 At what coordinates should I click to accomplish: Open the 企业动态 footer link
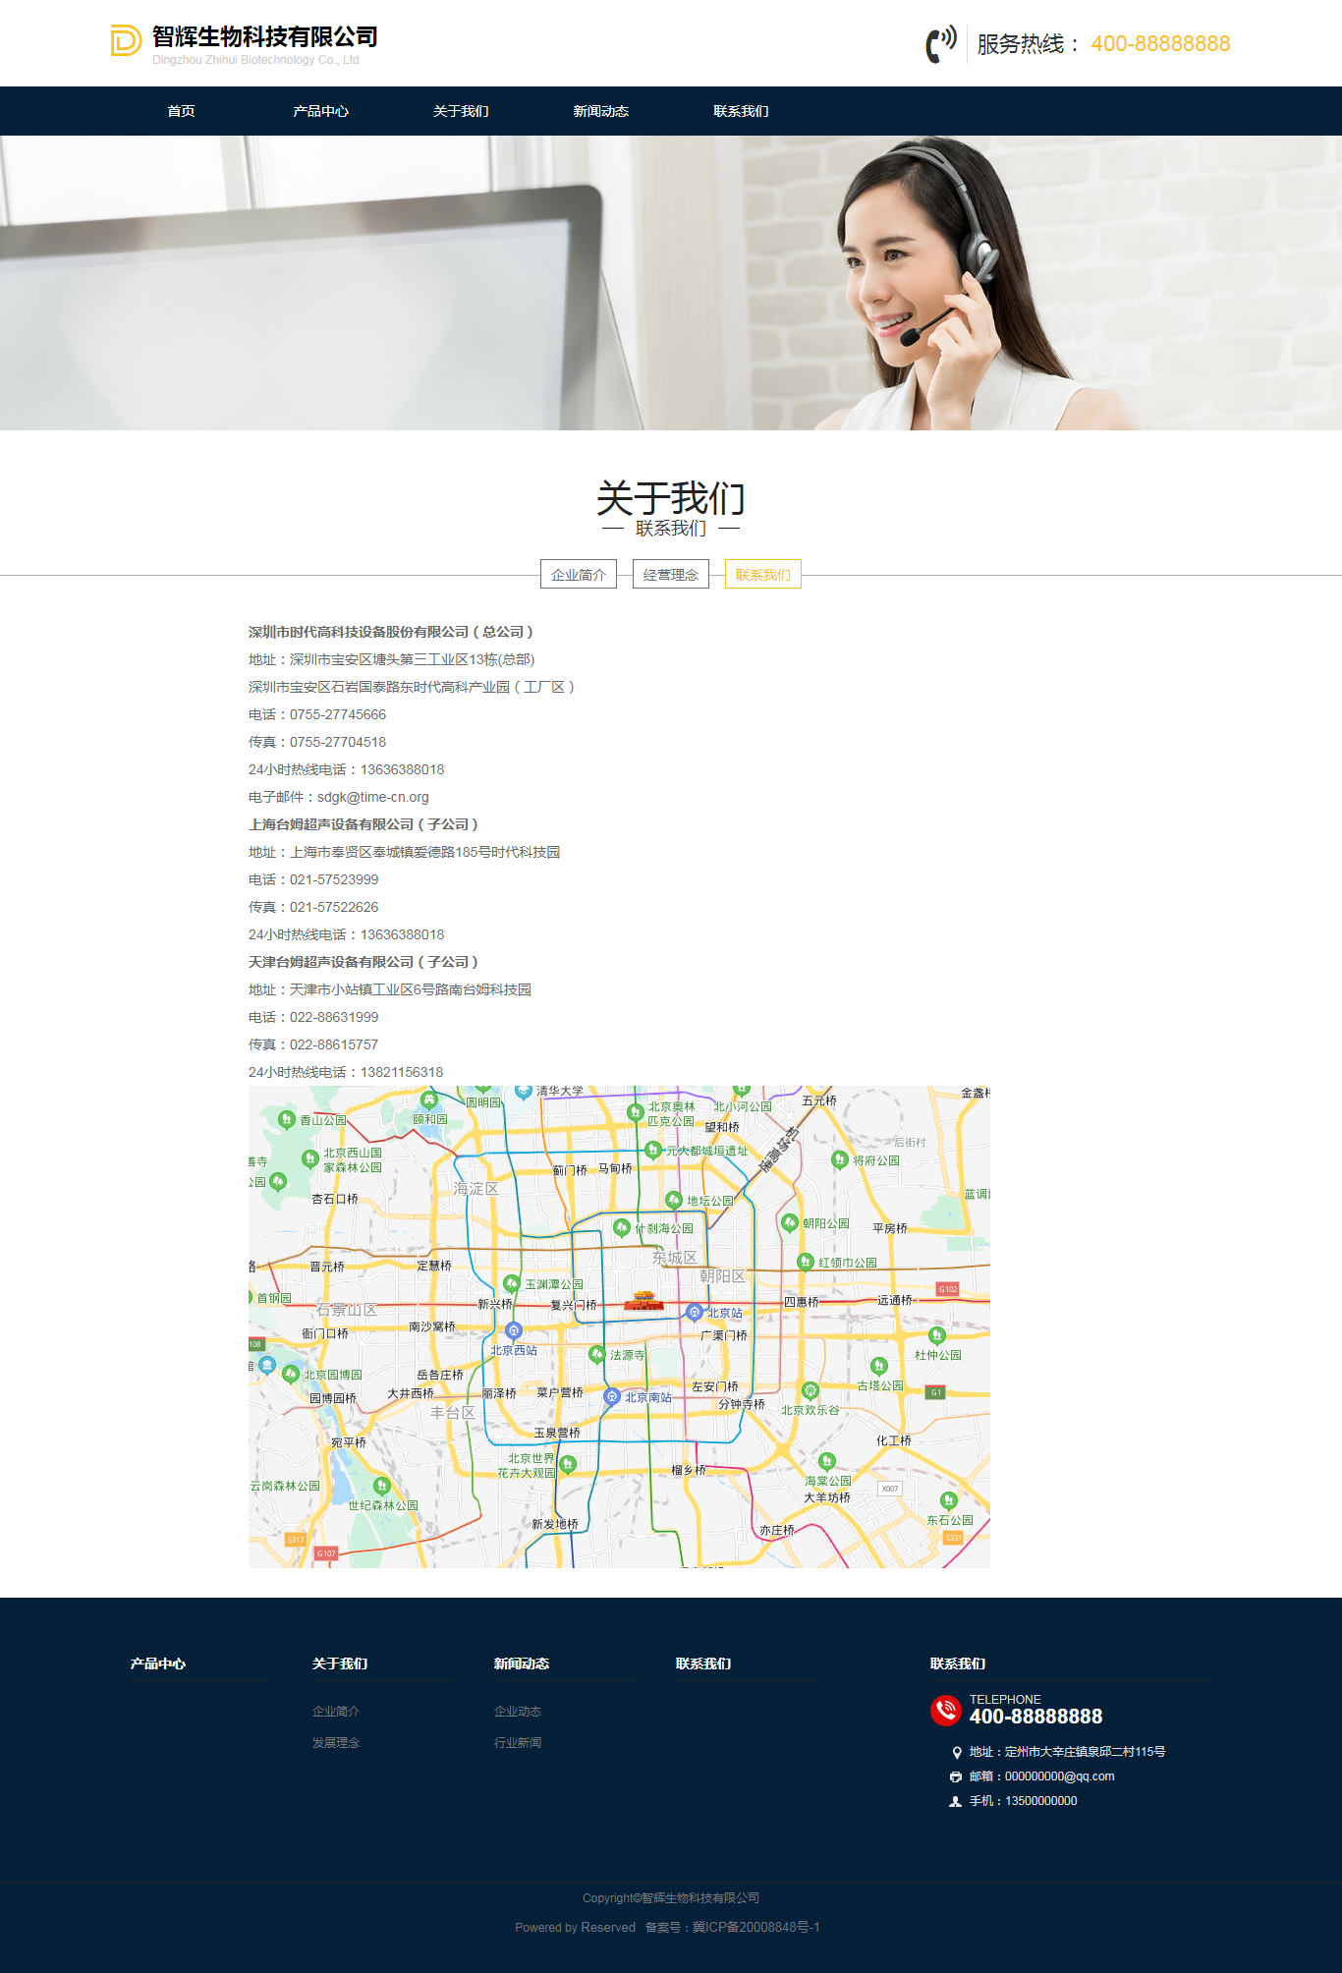point(518,1712)
